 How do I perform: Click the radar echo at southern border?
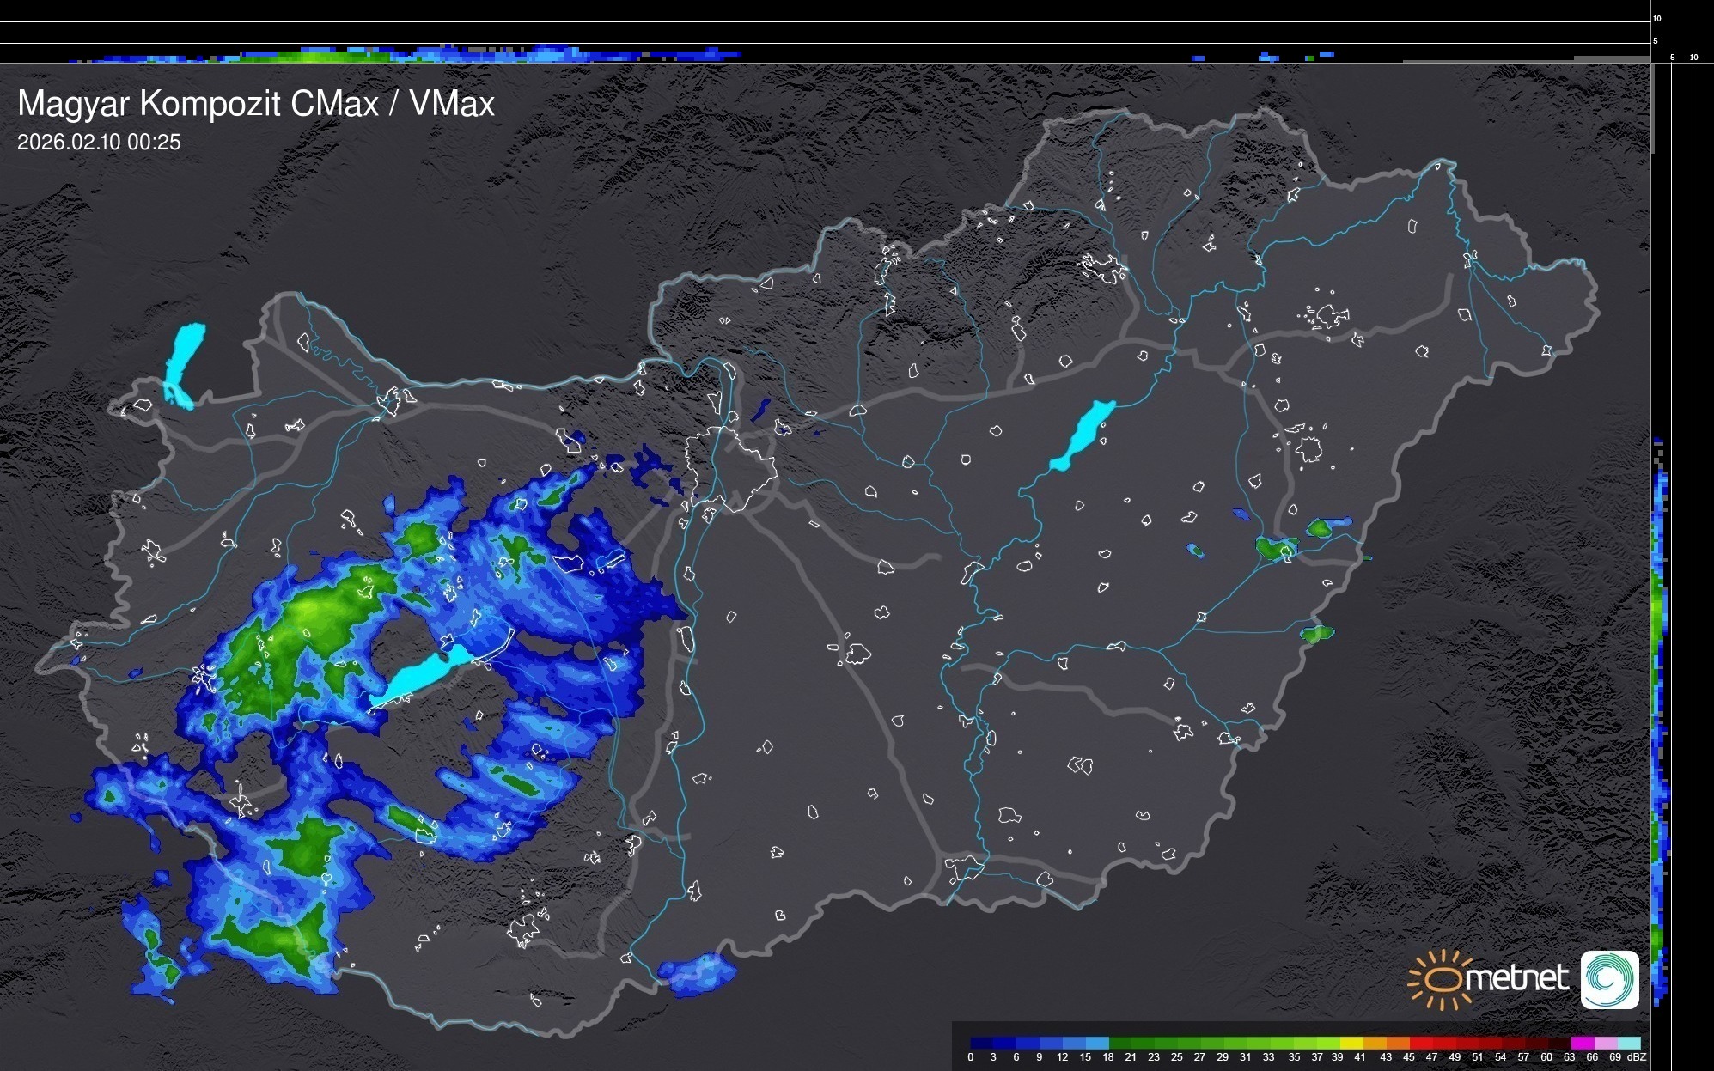point(698,974)
